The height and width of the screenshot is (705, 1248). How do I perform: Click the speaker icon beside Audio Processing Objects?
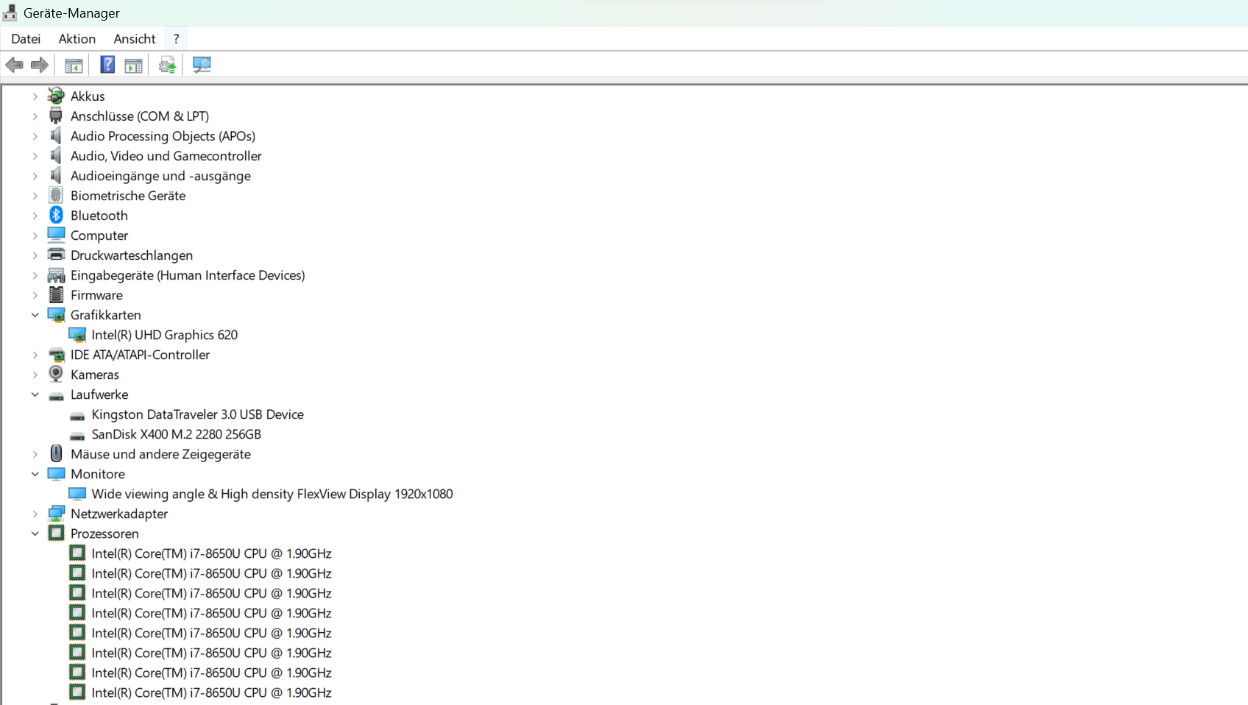click(x=56, y=135)
